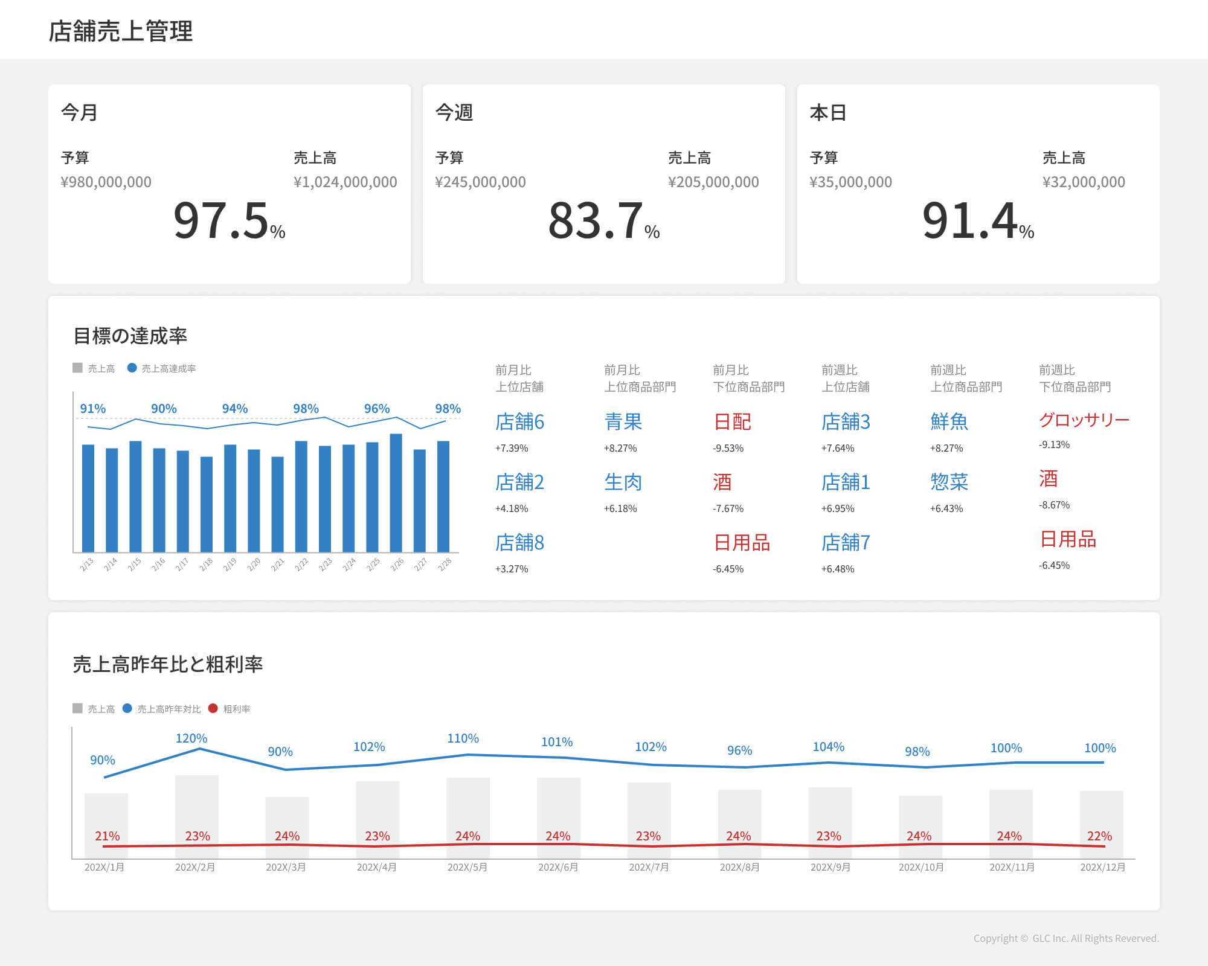Viewport: 1208px width, 966px height.
Task: Click the ¥32,000,000 daily sales value
Action: pos(1084,182)
